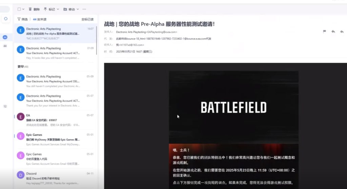
Task: Click the 移动 folder toolbar button
Action: (x=69, y=9)
